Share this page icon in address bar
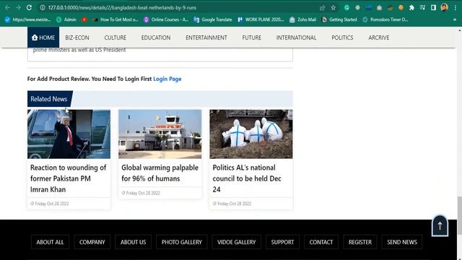The image size is (462, 260). pyautogui.click(x=323, y=8)
